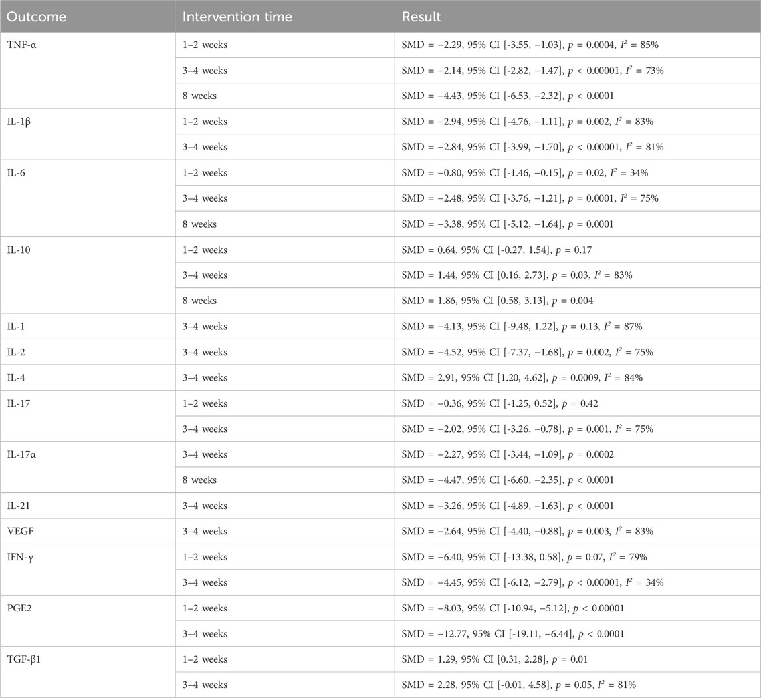This screenshot has height=698, width=761.
Task: Select the IL-1β outcome cell
Action: [x=87, y=134]
